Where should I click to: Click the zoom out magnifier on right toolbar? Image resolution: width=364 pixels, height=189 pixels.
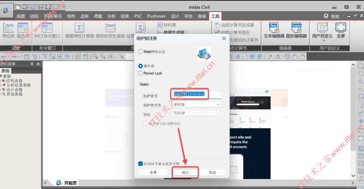pyautogui.click(x=361, y=89)
